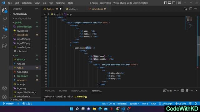The width and height of the screenshot is (200, 112).
Task: Add a new terminal with plus icon
Action: pos(175,91)
